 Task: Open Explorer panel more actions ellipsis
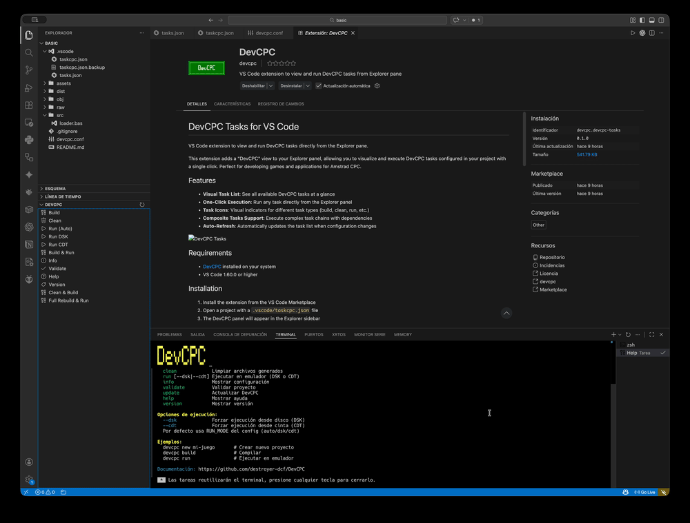click(141, 33)
